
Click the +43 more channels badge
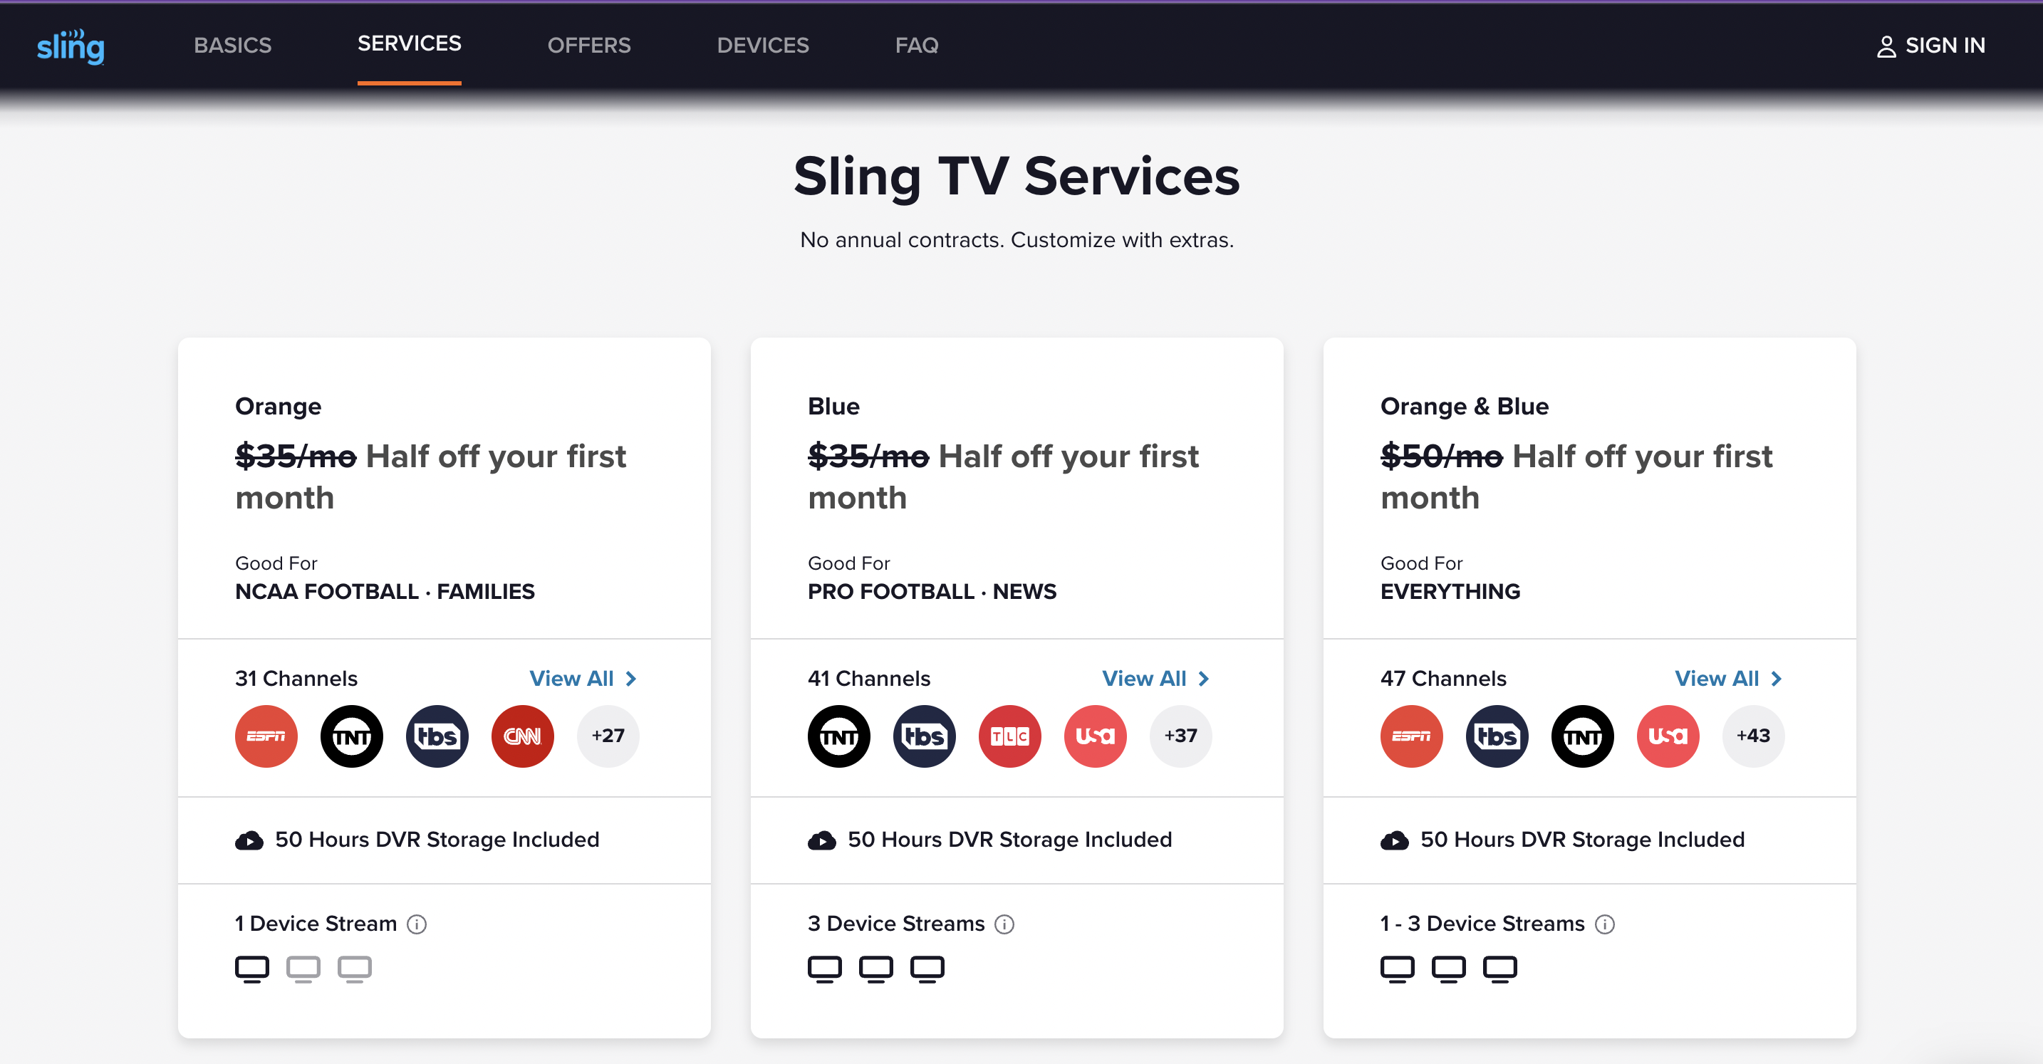click(1753, 736)
